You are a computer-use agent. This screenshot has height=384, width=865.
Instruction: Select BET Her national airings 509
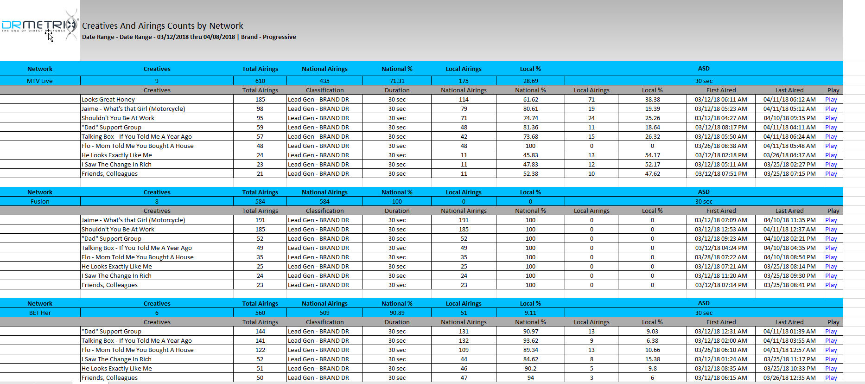[324, 313]
